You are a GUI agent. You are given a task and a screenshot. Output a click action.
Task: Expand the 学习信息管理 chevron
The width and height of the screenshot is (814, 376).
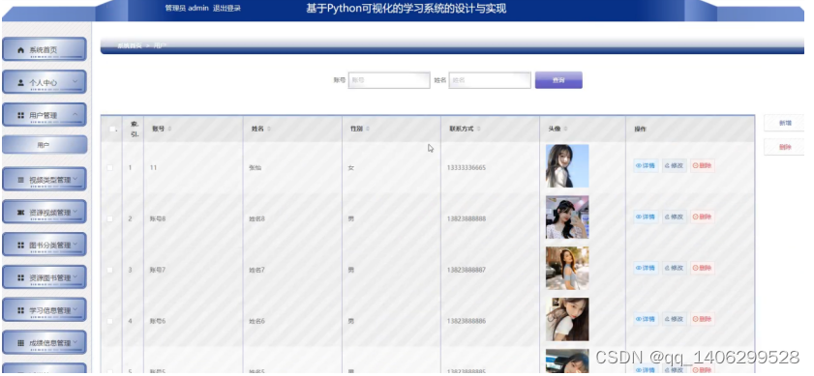(75, 309)
